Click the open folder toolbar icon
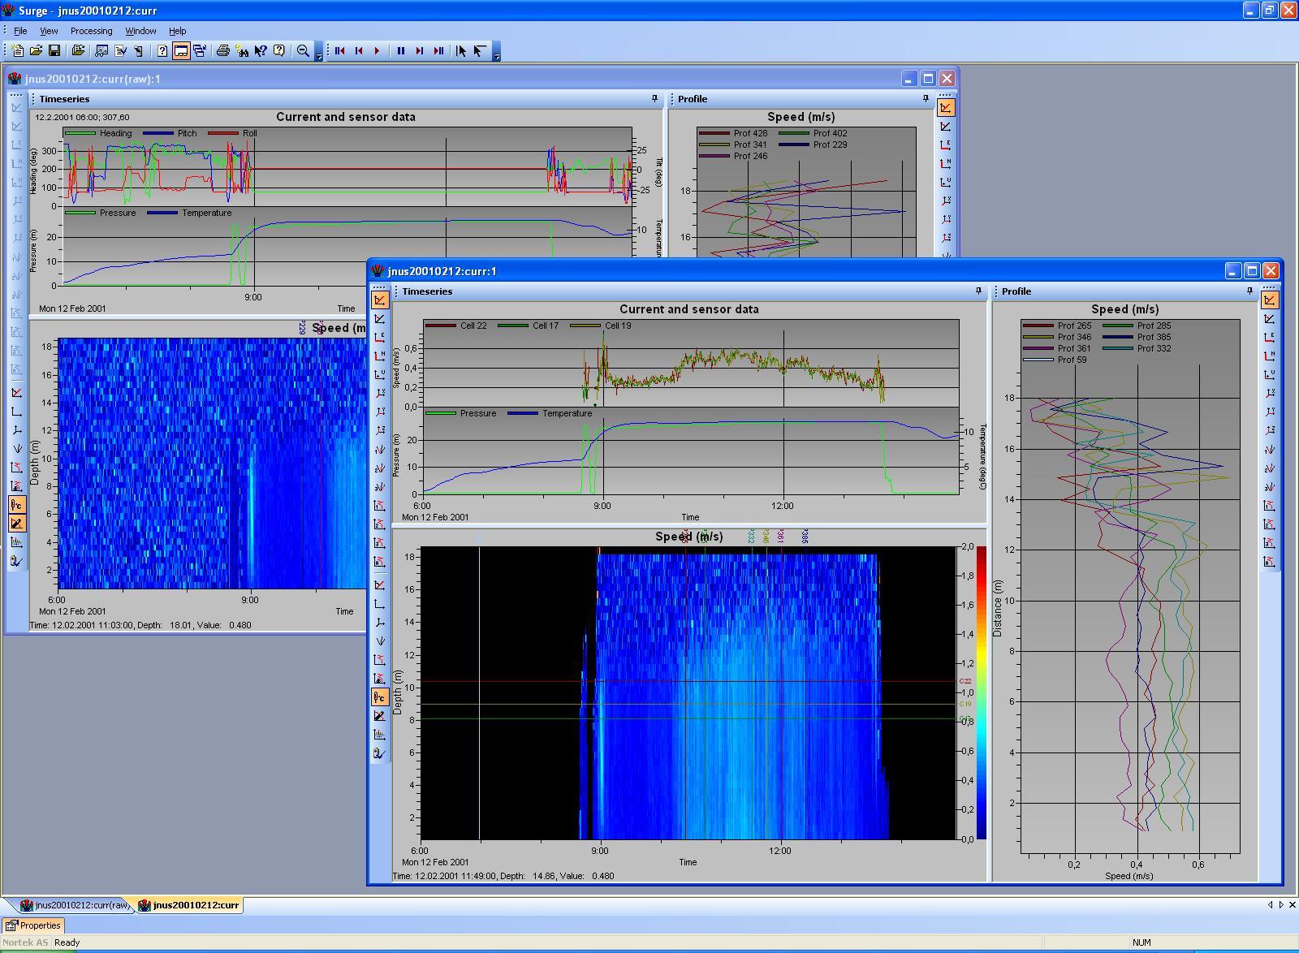Image resolution: width=1299 pixels, height=953 pixels. click(36, 50)
